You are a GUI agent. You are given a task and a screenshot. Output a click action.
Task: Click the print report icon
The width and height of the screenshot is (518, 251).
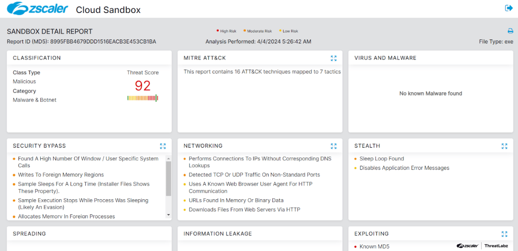(x=510, y=31)
